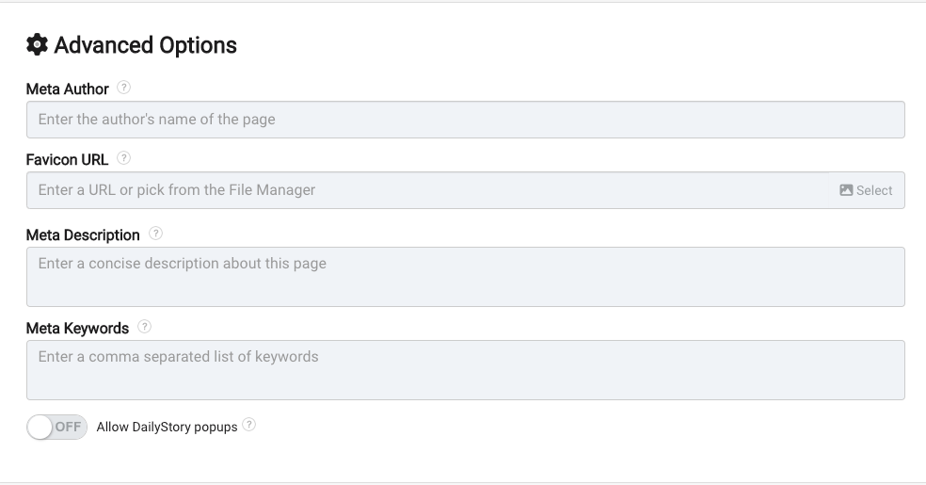Click the Meta Author field label
The image size is (926, 485).
coord(68,89)
